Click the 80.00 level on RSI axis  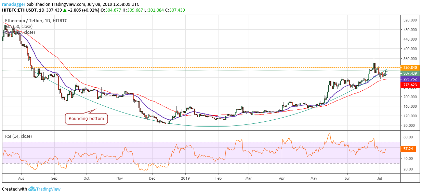tap(408, 137)
